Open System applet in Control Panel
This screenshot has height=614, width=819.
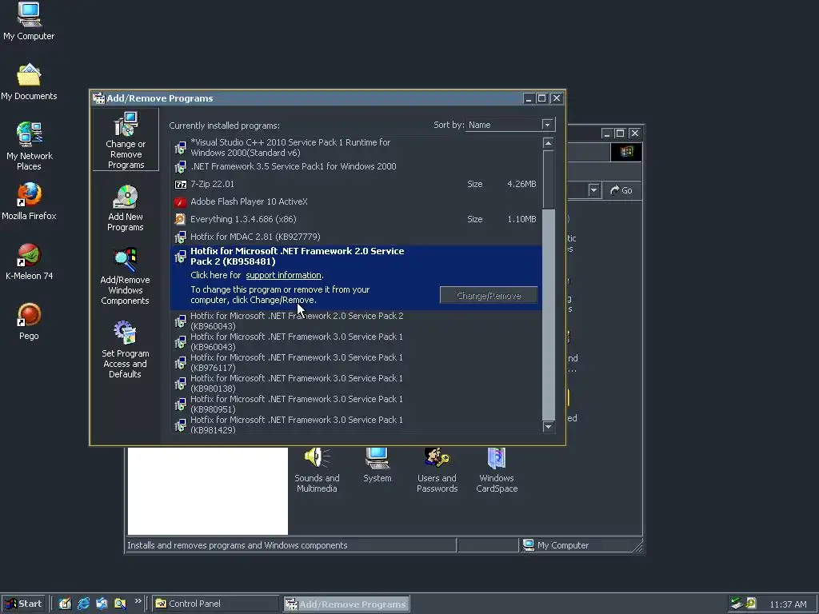pos(378,465)
